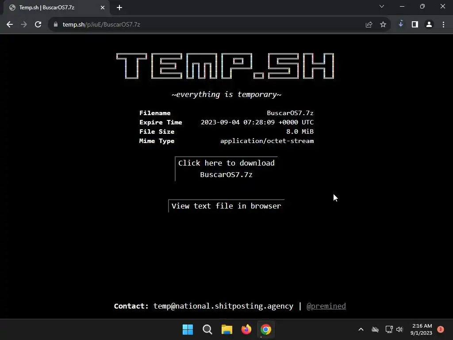Select the filename value BuscarOS7.7z
This screenshot has width=453, height=340.
click(290, 113)
